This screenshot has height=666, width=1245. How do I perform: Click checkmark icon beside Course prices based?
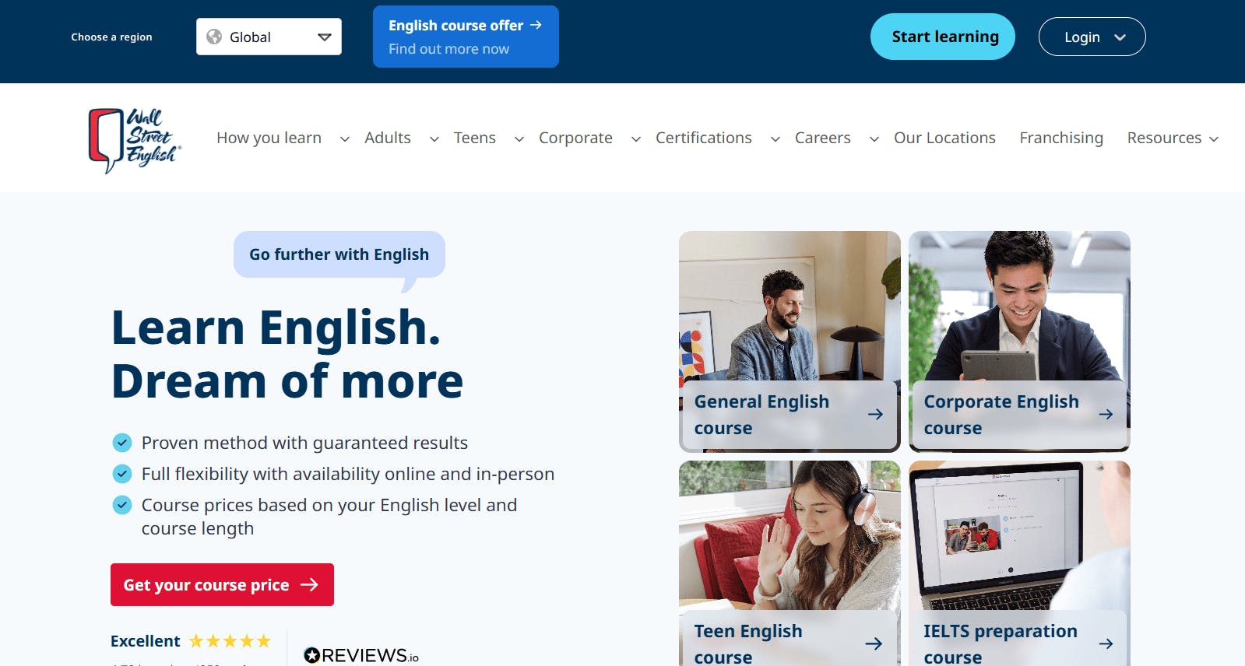(x=122, y=505)
